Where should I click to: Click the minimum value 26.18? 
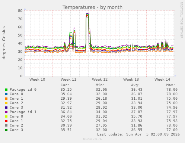coord(101,99)
